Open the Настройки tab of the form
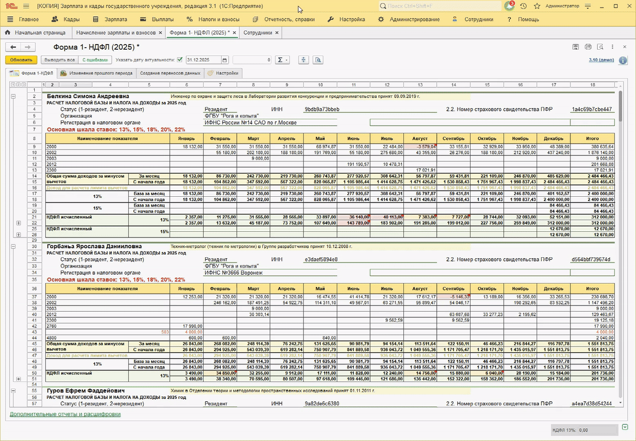This screenshot has height=441, width=636. 223,73
